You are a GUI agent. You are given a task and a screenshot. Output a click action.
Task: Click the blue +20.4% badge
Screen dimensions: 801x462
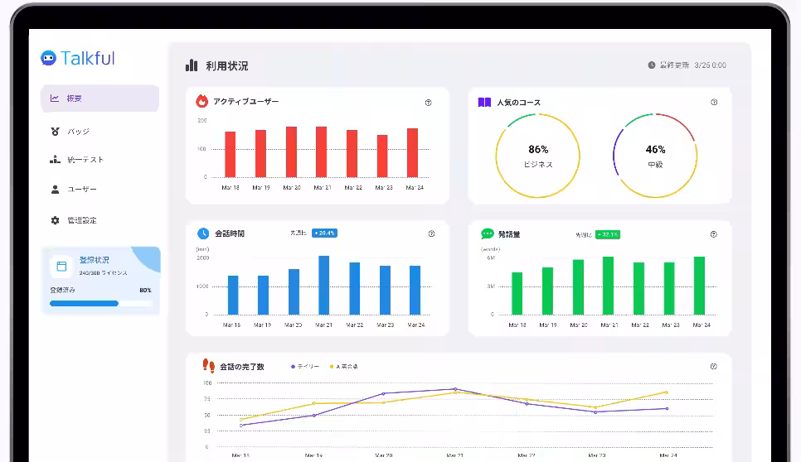tap(324, 233)
